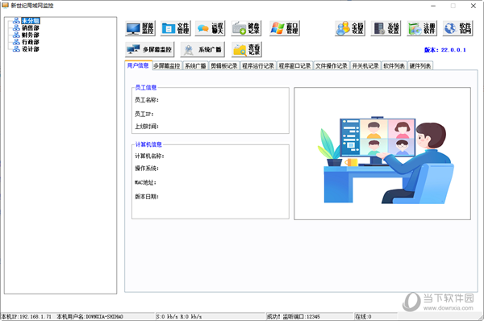Switch to the 硬件列表 tab

(420, 66)
